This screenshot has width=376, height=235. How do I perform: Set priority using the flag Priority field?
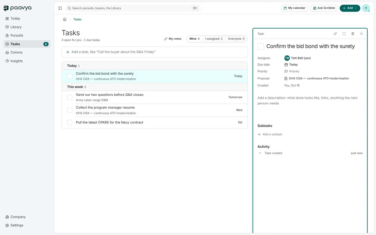click(x=292, y=71)
